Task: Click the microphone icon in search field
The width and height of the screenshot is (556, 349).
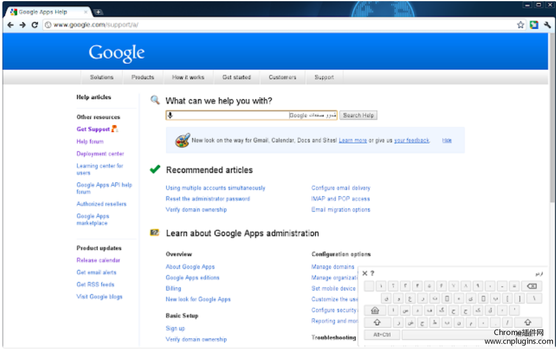Action: pos(170,115)
